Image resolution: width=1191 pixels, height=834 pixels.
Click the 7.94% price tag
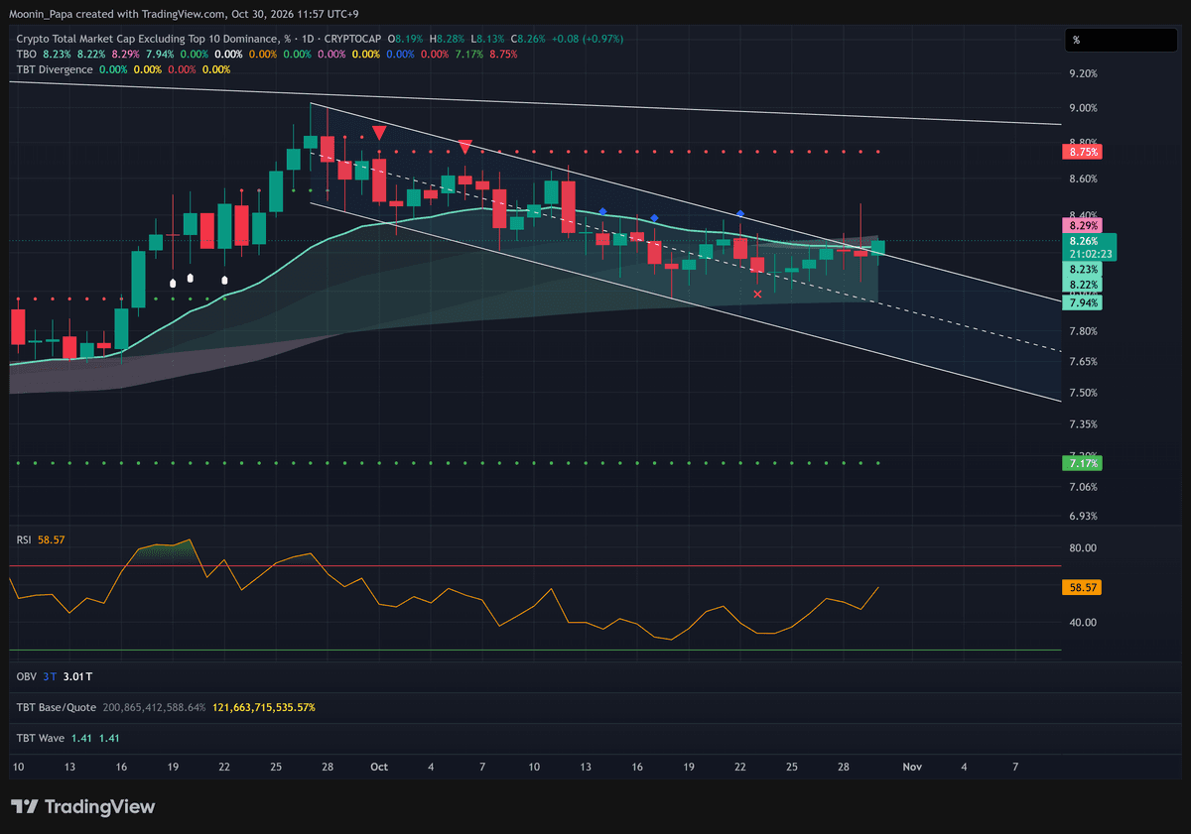(x=1082, y=302)
